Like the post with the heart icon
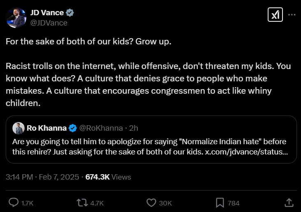 [x=151, y=203]
